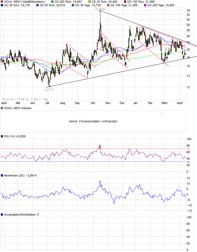
Task: Click the red RSI 70 threshold label
Action: [188, 149]
